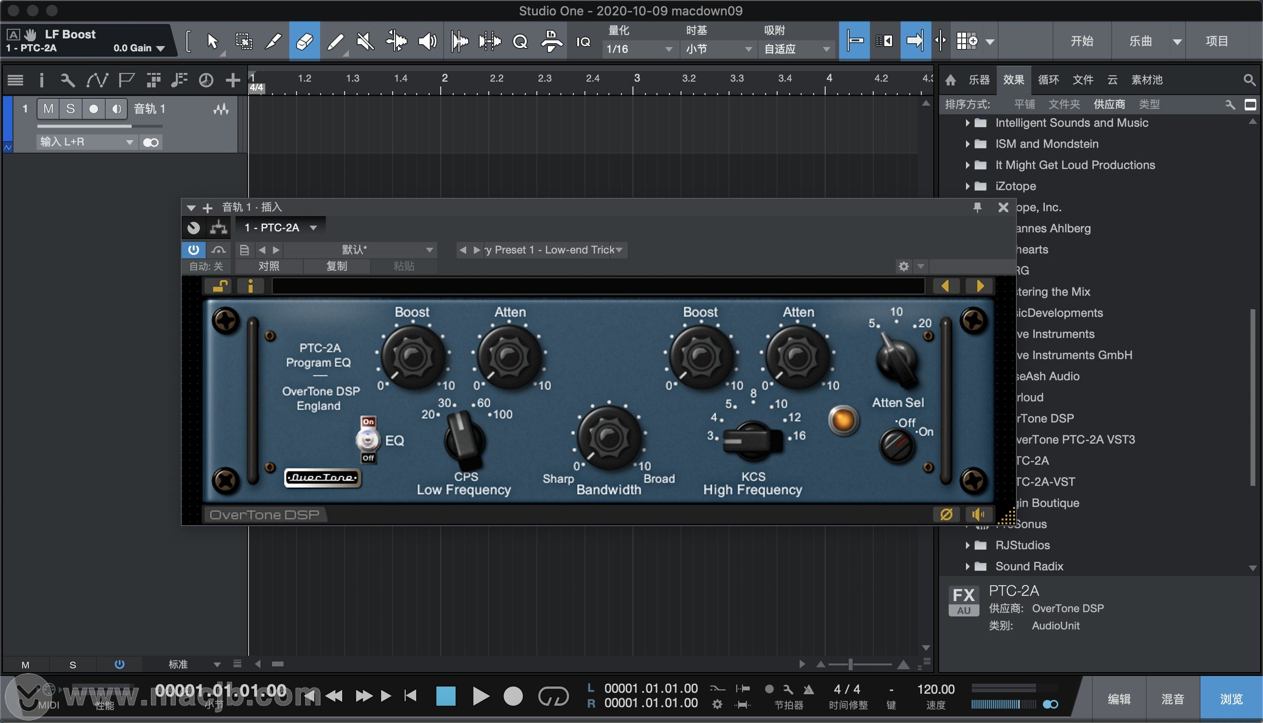Select the Bend tool
Screen dimensions: 1263x723
coord(396,41)
